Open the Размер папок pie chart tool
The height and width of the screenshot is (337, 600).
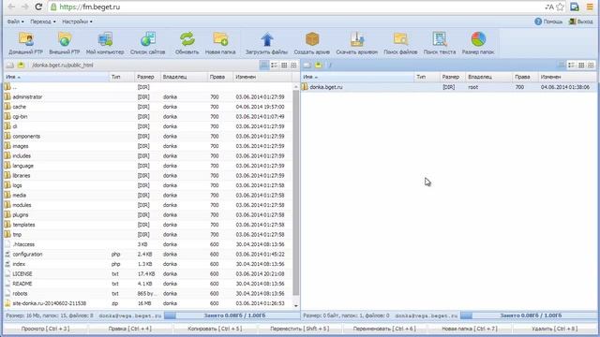pyautogui.click(x=478, y=39)
